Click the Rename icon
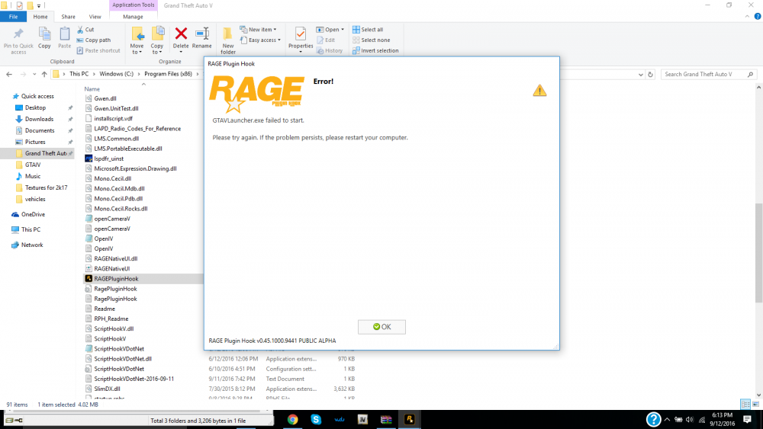This screenshot has height=429, width=763. [x=202, y=34]
